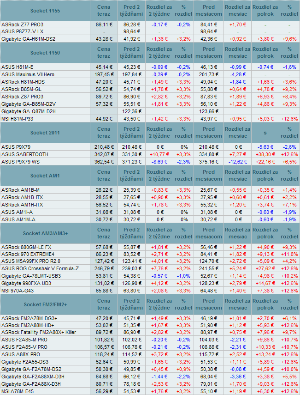
Task: Click the 197,45 € current price cell
Action: 104,74
